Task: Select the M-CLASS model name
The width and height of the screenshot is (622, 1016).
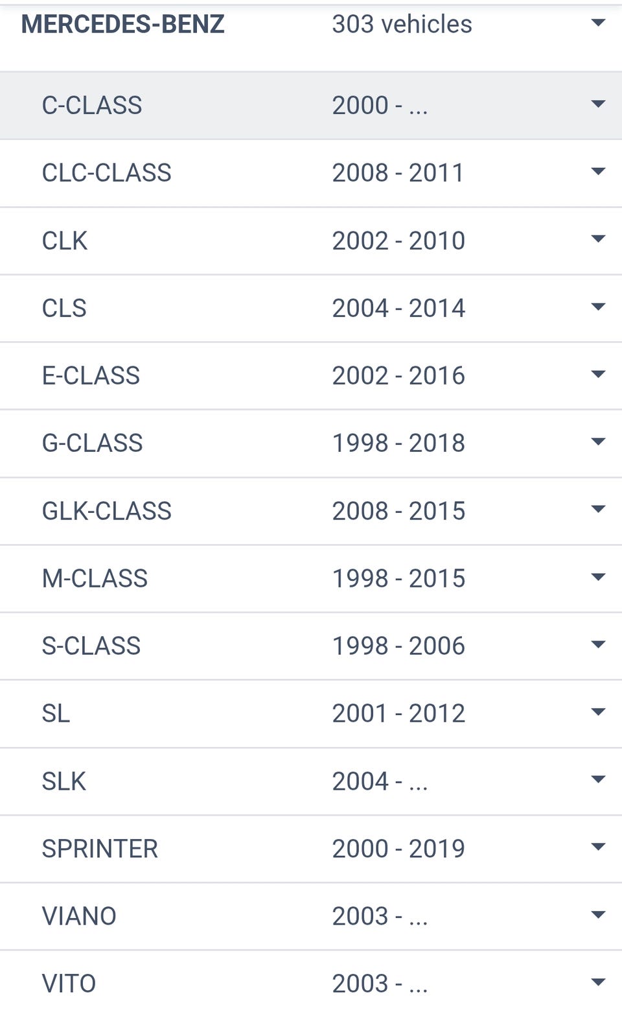Action: 95,578
